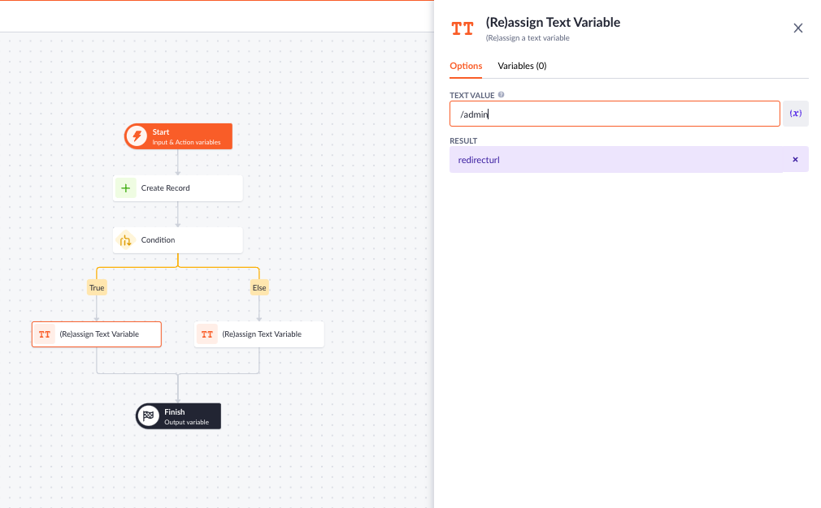Click the Else branch label

click(259, 288)
